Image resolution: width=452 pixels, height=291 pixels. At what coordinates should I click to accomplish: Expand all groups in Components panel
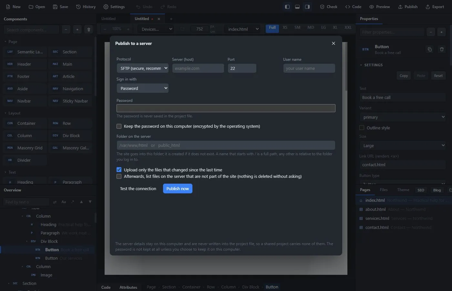[77, 30]
